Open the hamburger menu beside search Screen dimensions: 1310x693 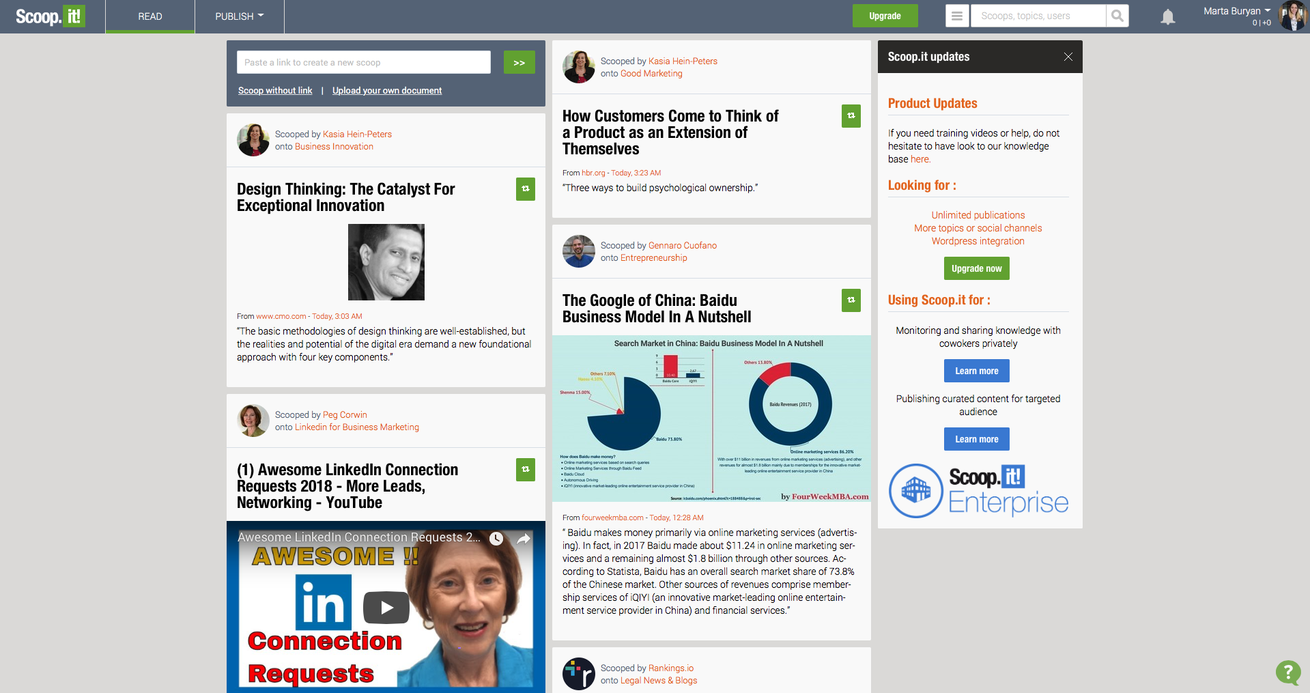coord(957,16)
